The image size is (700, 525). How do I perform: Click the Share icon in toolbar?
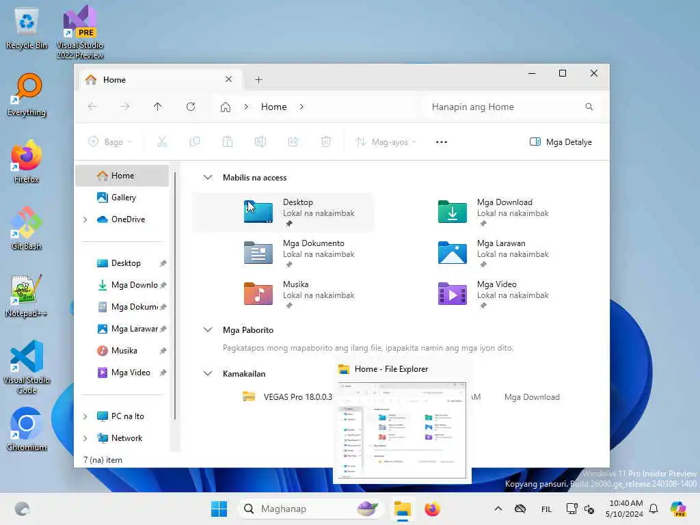tap(293, 142)
